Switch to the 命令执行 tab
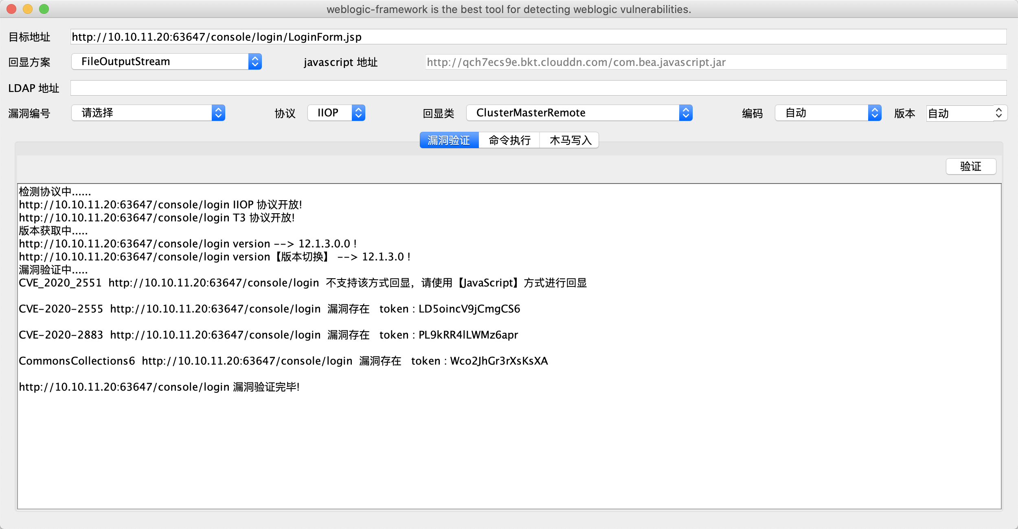The height and width of the screenshot is (529, 1018). pyautogui.click(x=509, y=140)
